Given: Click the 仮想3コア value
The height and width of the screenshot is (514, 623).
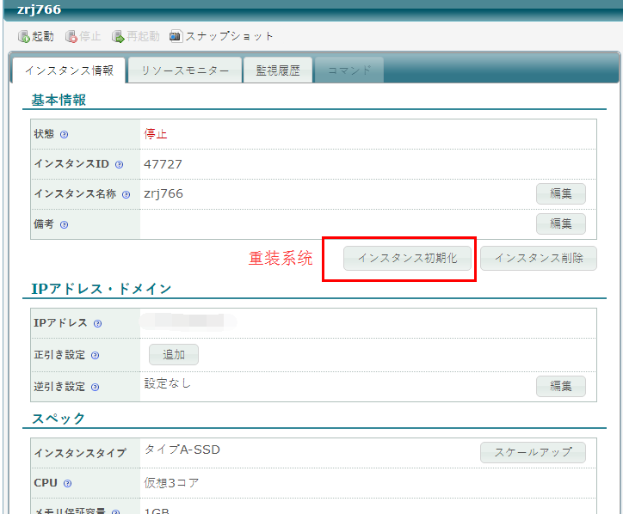Looking at the screenshot, I should (x=171, y=483).
